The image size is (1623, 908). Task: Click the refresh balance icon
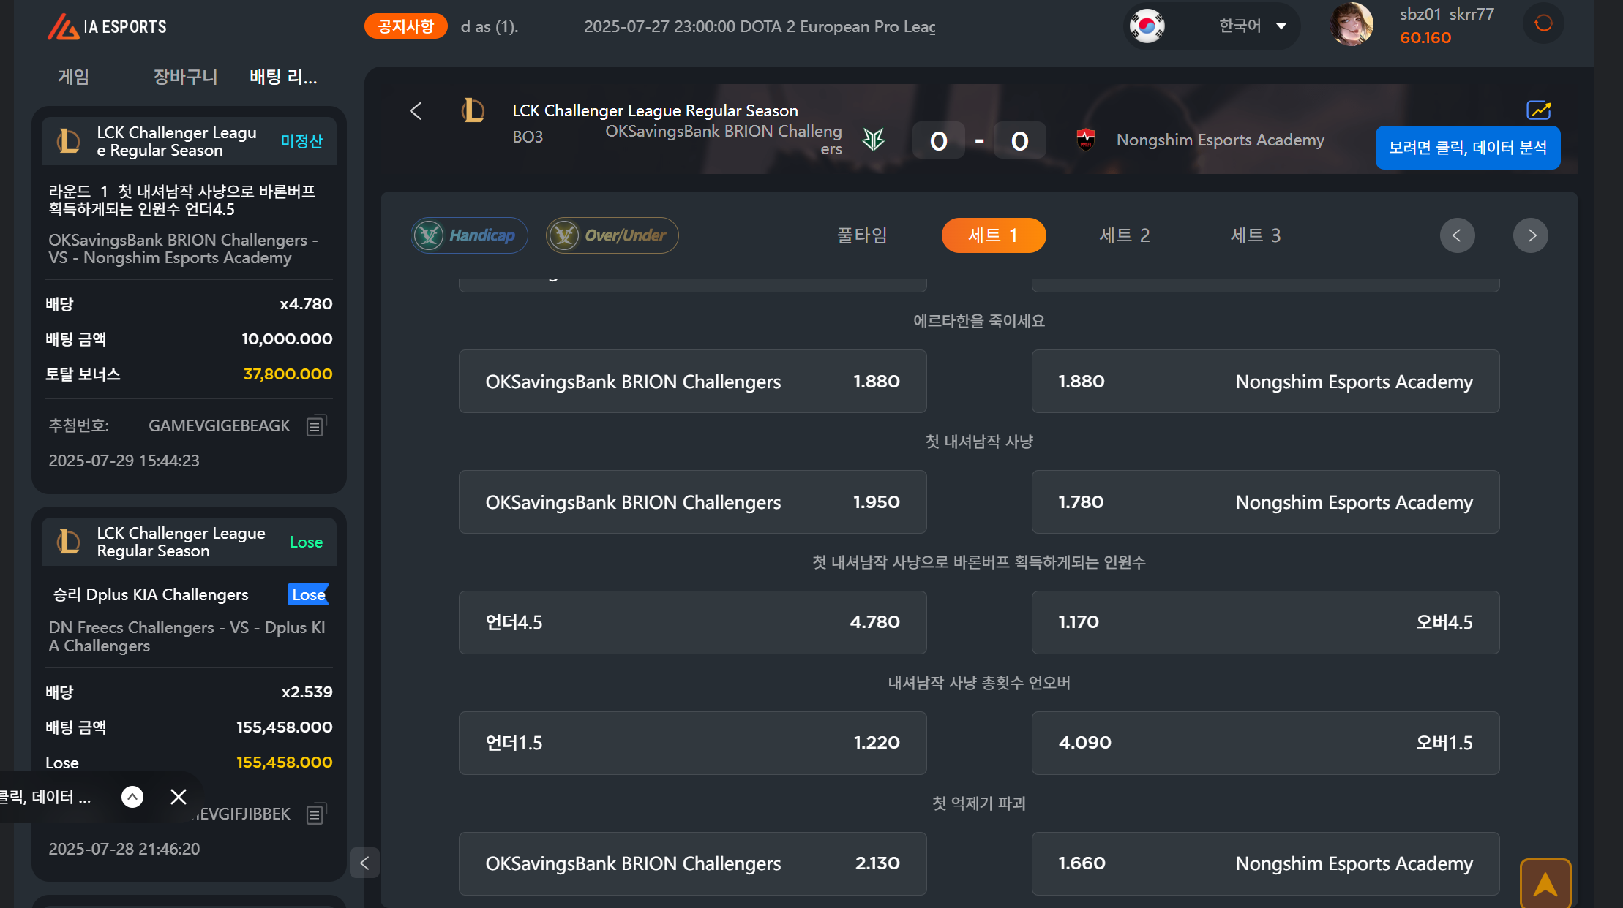click(1543, 23)
